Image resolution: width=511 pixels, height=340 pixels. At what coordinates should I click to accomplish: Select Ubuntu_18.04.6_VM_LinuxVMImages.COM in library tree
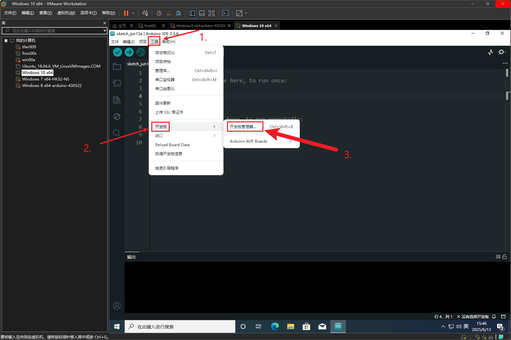(61, 66)
